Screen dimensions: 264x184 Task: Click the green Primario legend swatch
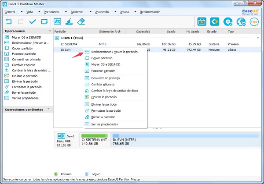coord(56,174)
